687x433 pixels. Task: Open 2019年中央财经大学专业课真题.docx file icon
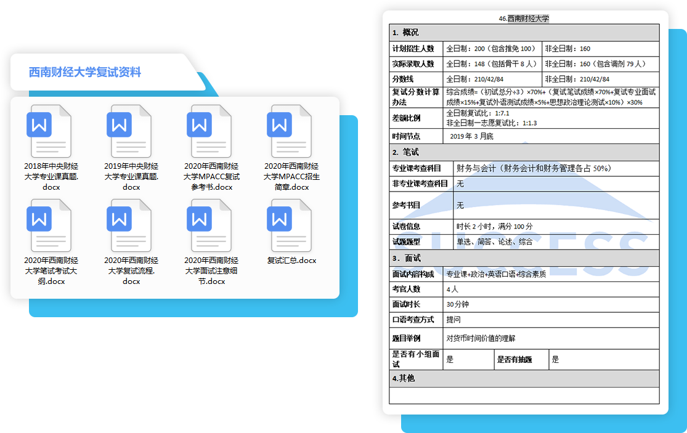pos(131,131)
